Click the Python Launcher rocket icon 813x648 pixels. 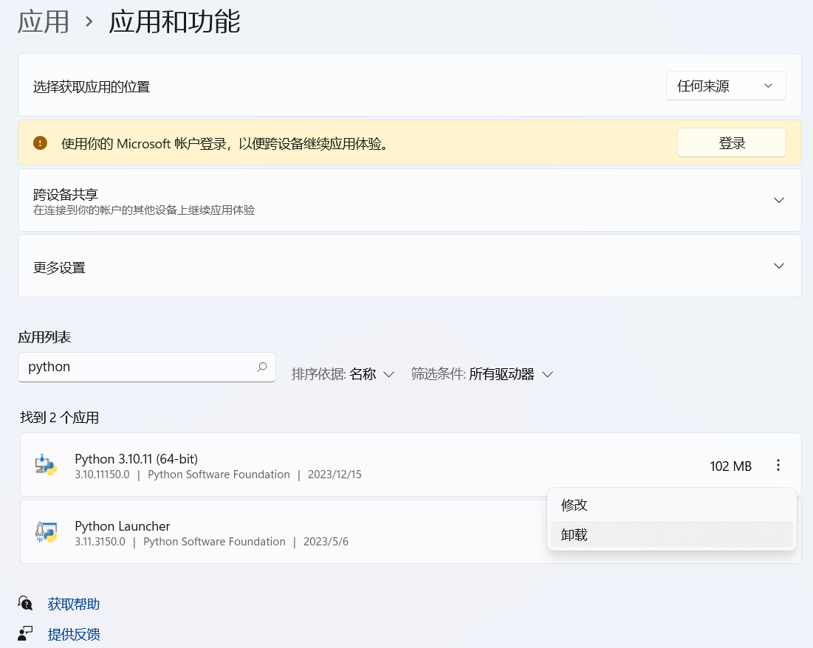[x=46, y=532]
